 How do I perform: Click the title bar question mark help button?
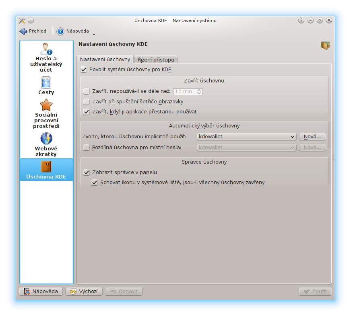(x=301, y=21)
